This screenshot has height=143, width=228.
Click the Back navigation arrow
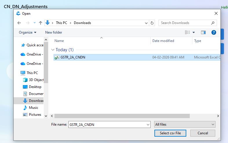coord(19,23)
